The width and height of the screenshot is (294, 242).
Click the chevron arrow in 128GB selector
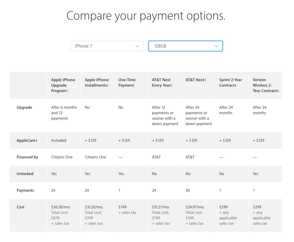tap(216, 46)
